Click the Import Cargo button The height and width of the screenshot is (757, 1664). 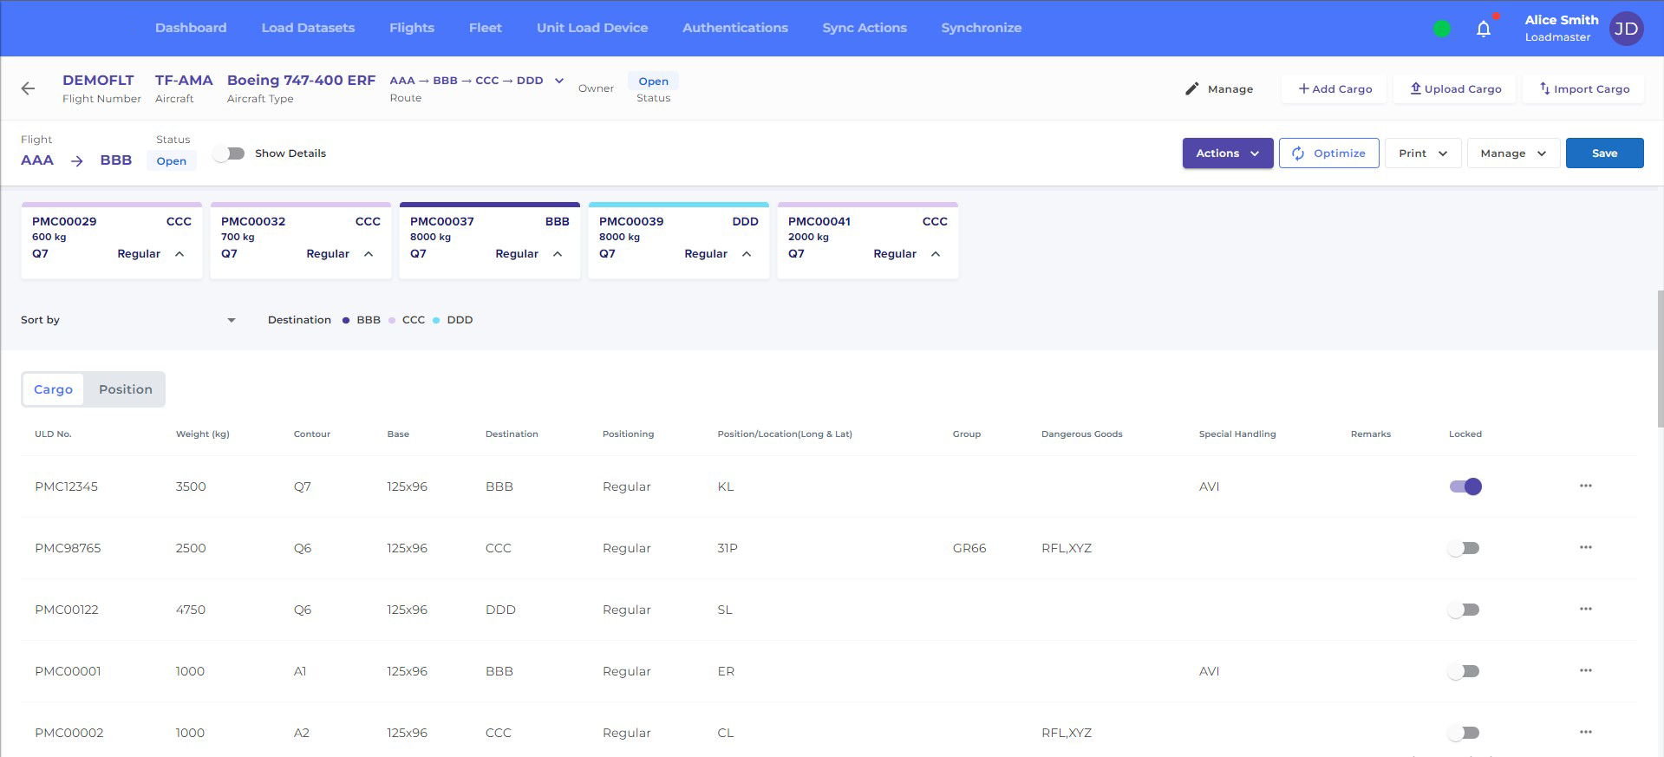point(1583,88)
